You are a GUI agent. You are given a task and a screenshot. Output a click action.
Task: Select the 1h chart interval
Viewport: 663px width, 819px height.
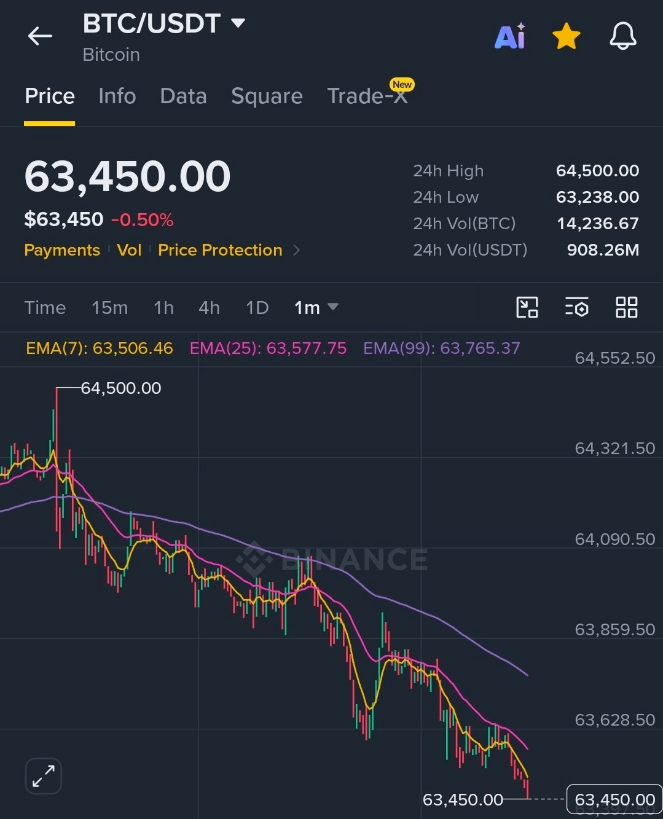coord(163,307)
